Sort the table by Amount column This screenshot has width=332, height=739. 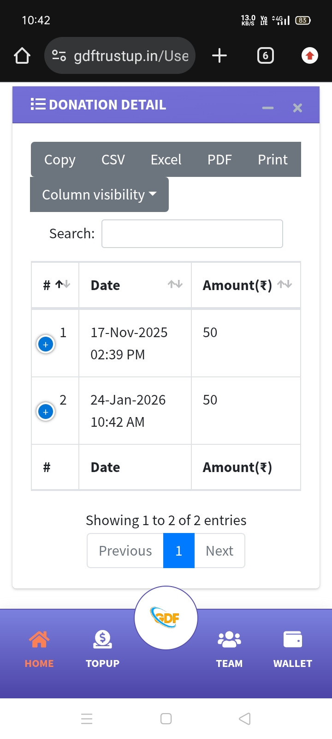[x=246, y=285]
